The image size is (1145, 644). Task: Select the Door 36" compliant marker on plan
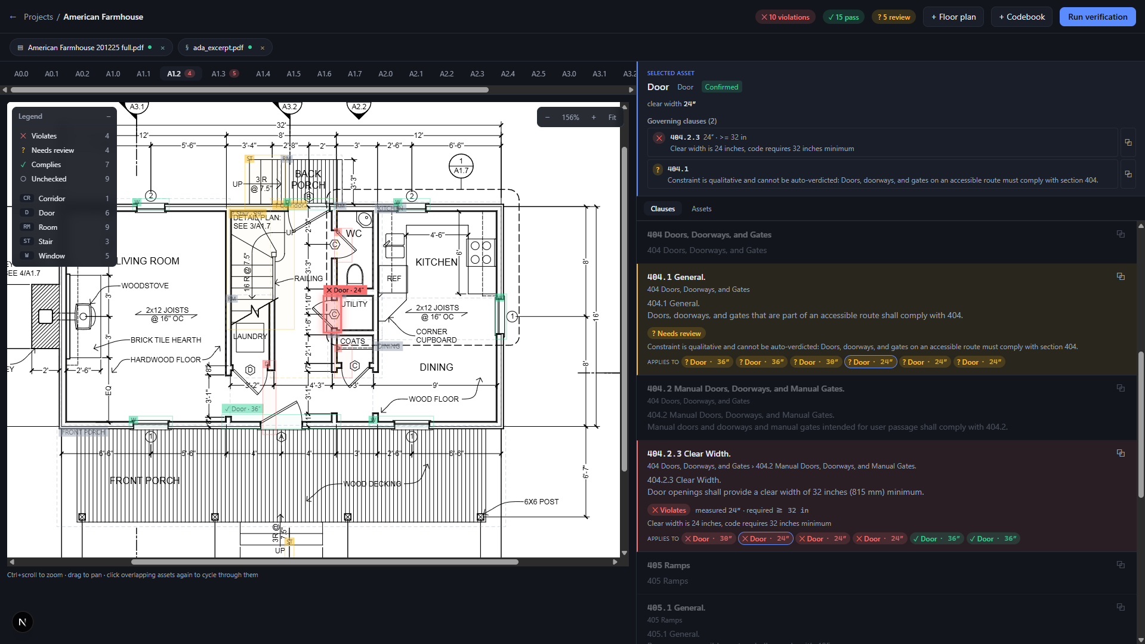(x=242, y=409)
